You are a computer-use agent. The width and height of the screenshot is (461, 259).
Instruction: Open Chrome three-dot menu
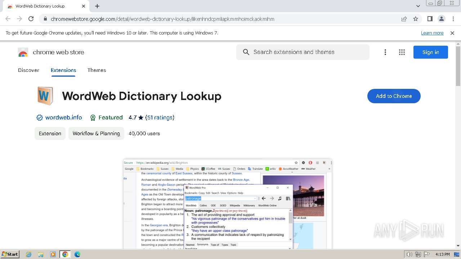click(453, 19)
